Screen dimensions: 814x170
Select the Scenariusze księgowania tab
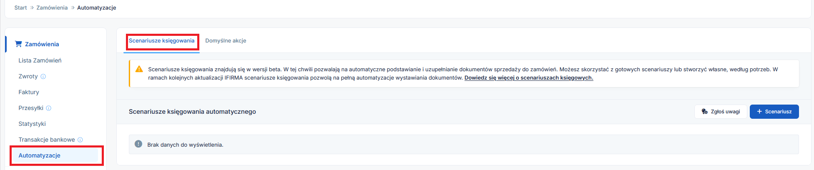coord(161,41)
